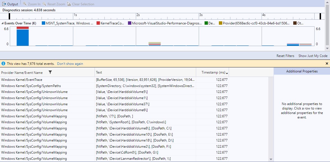
Task: Collapse the Events Over Time (K) section
Action: pos(2,23)
